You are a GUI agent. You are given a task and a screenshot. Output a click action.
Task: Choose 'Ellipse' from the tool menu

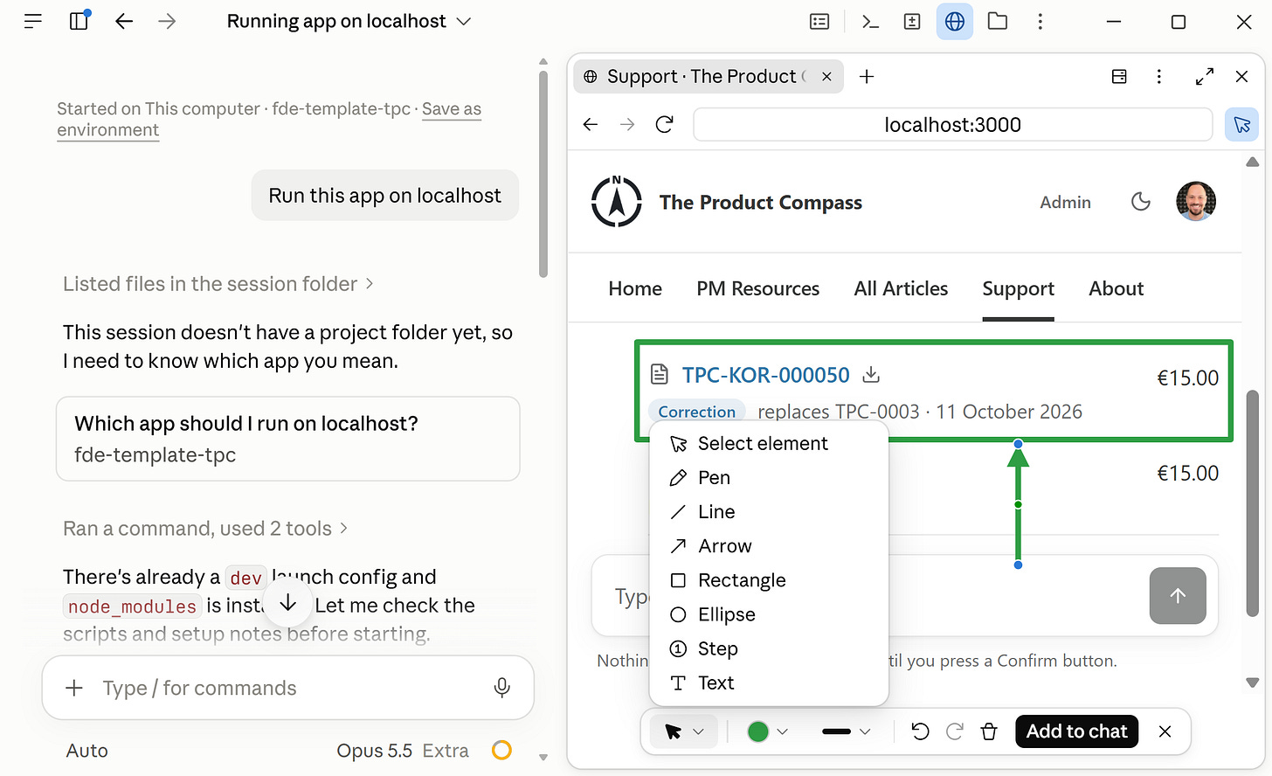tap(769, 614)
